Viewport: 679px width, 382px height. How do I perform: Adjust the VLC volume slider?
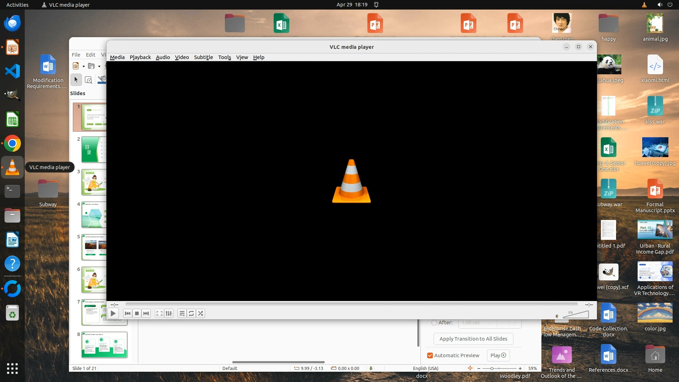[576, 314]
